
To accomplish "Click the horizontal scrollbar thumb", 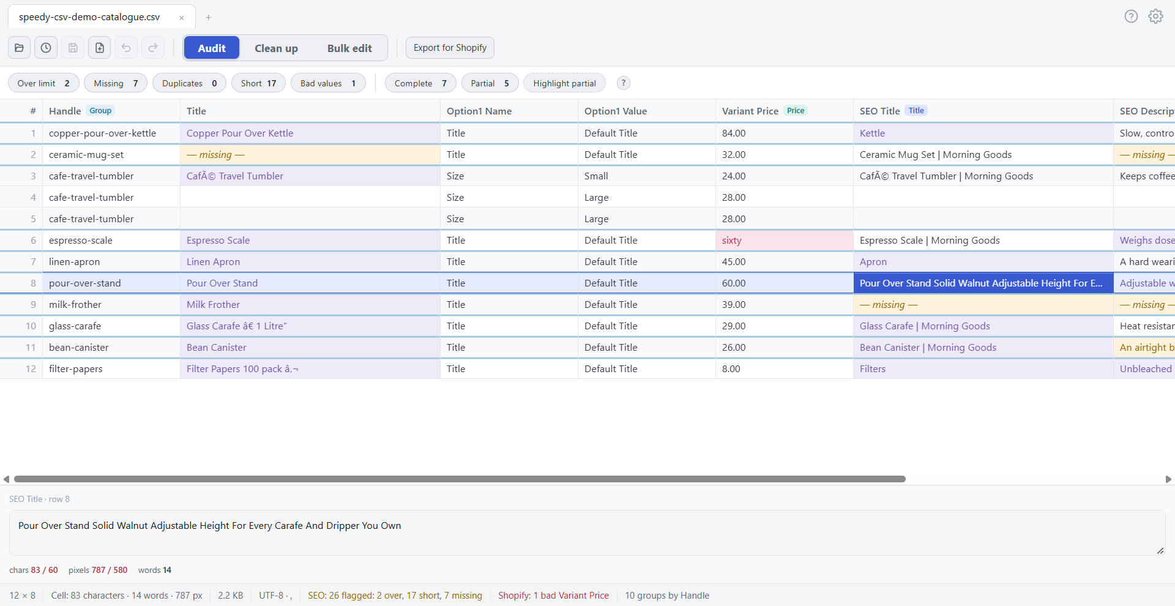I will click(460, 479).
